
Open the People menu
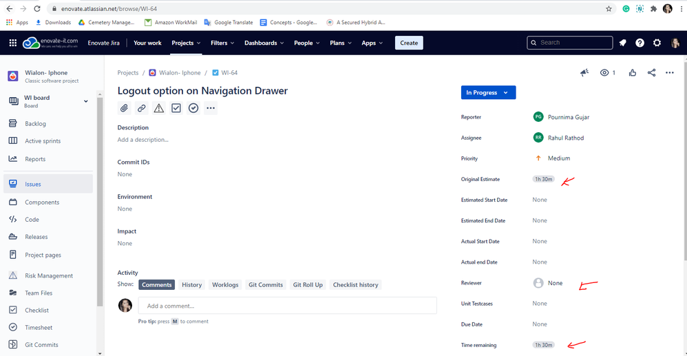307,43
